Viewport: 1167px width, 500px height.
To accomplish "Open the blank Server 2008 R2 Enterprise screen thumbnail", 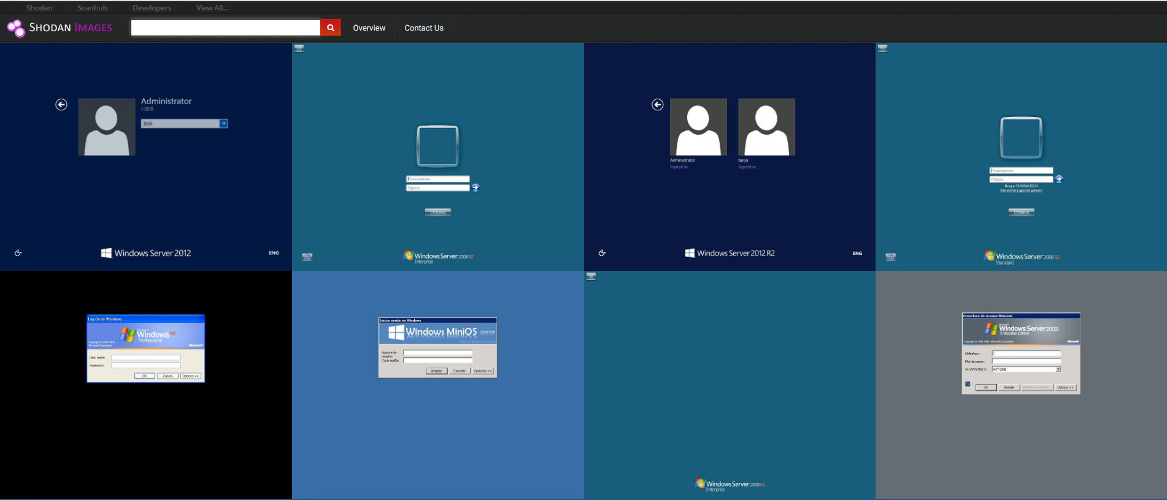I will [x=730, y=385].
